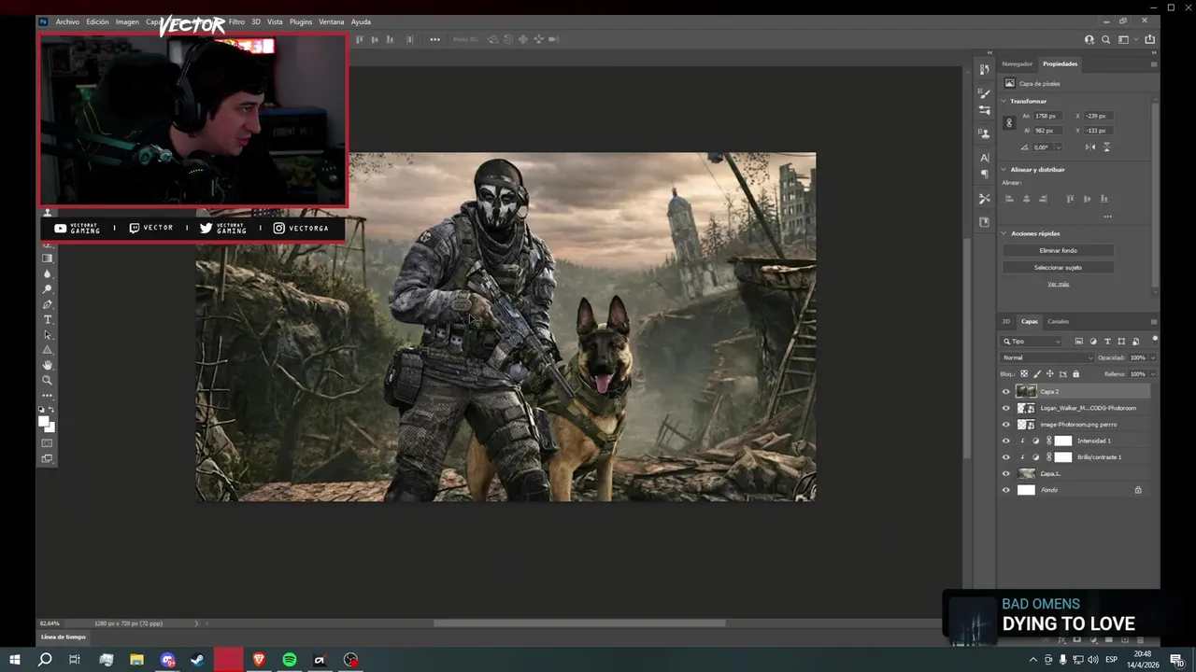This screenshot has height=672, width=1196.
Task: Toggle Quick Mask mode icon
Action: 48,442
